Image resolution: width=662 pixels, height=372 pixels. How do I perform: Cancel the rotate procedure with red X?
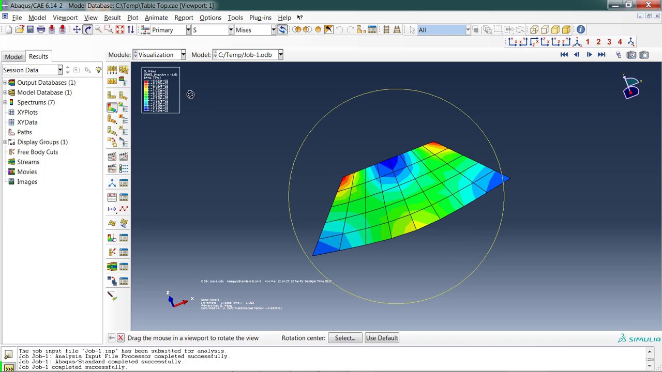click(121, 338)
